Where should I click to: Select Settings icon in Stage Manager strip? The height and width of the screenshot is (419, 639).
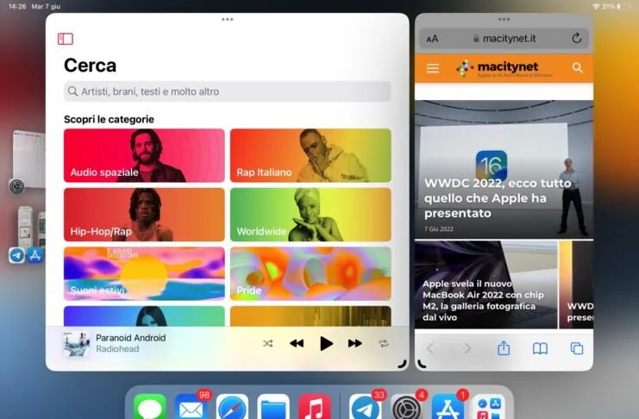(x=16, y=187)
